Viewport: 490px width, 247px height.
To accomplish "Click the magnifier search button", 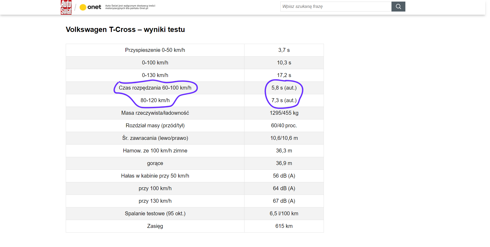I will (x=398, y=7).
